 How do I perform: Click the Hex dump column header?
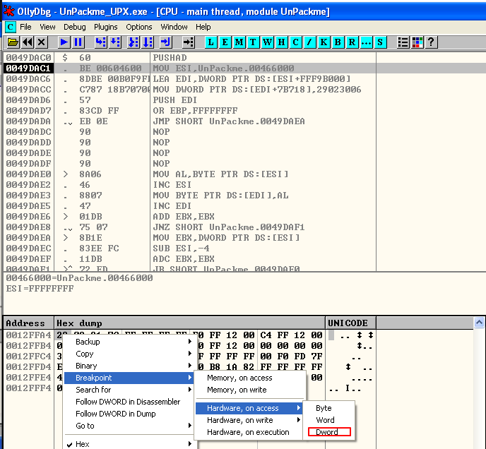pyautogui.click(x=190, y=323)
